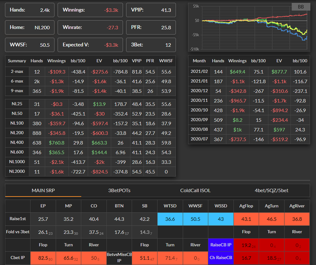Select the 2020/10 month row
The width and height of the screenshot is (316, 265).
point(249,111)
